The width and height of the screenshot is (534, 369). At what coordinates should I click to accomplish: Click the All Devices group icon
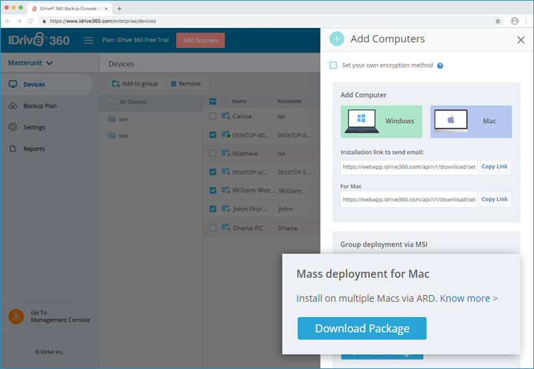tap(111, 102)
